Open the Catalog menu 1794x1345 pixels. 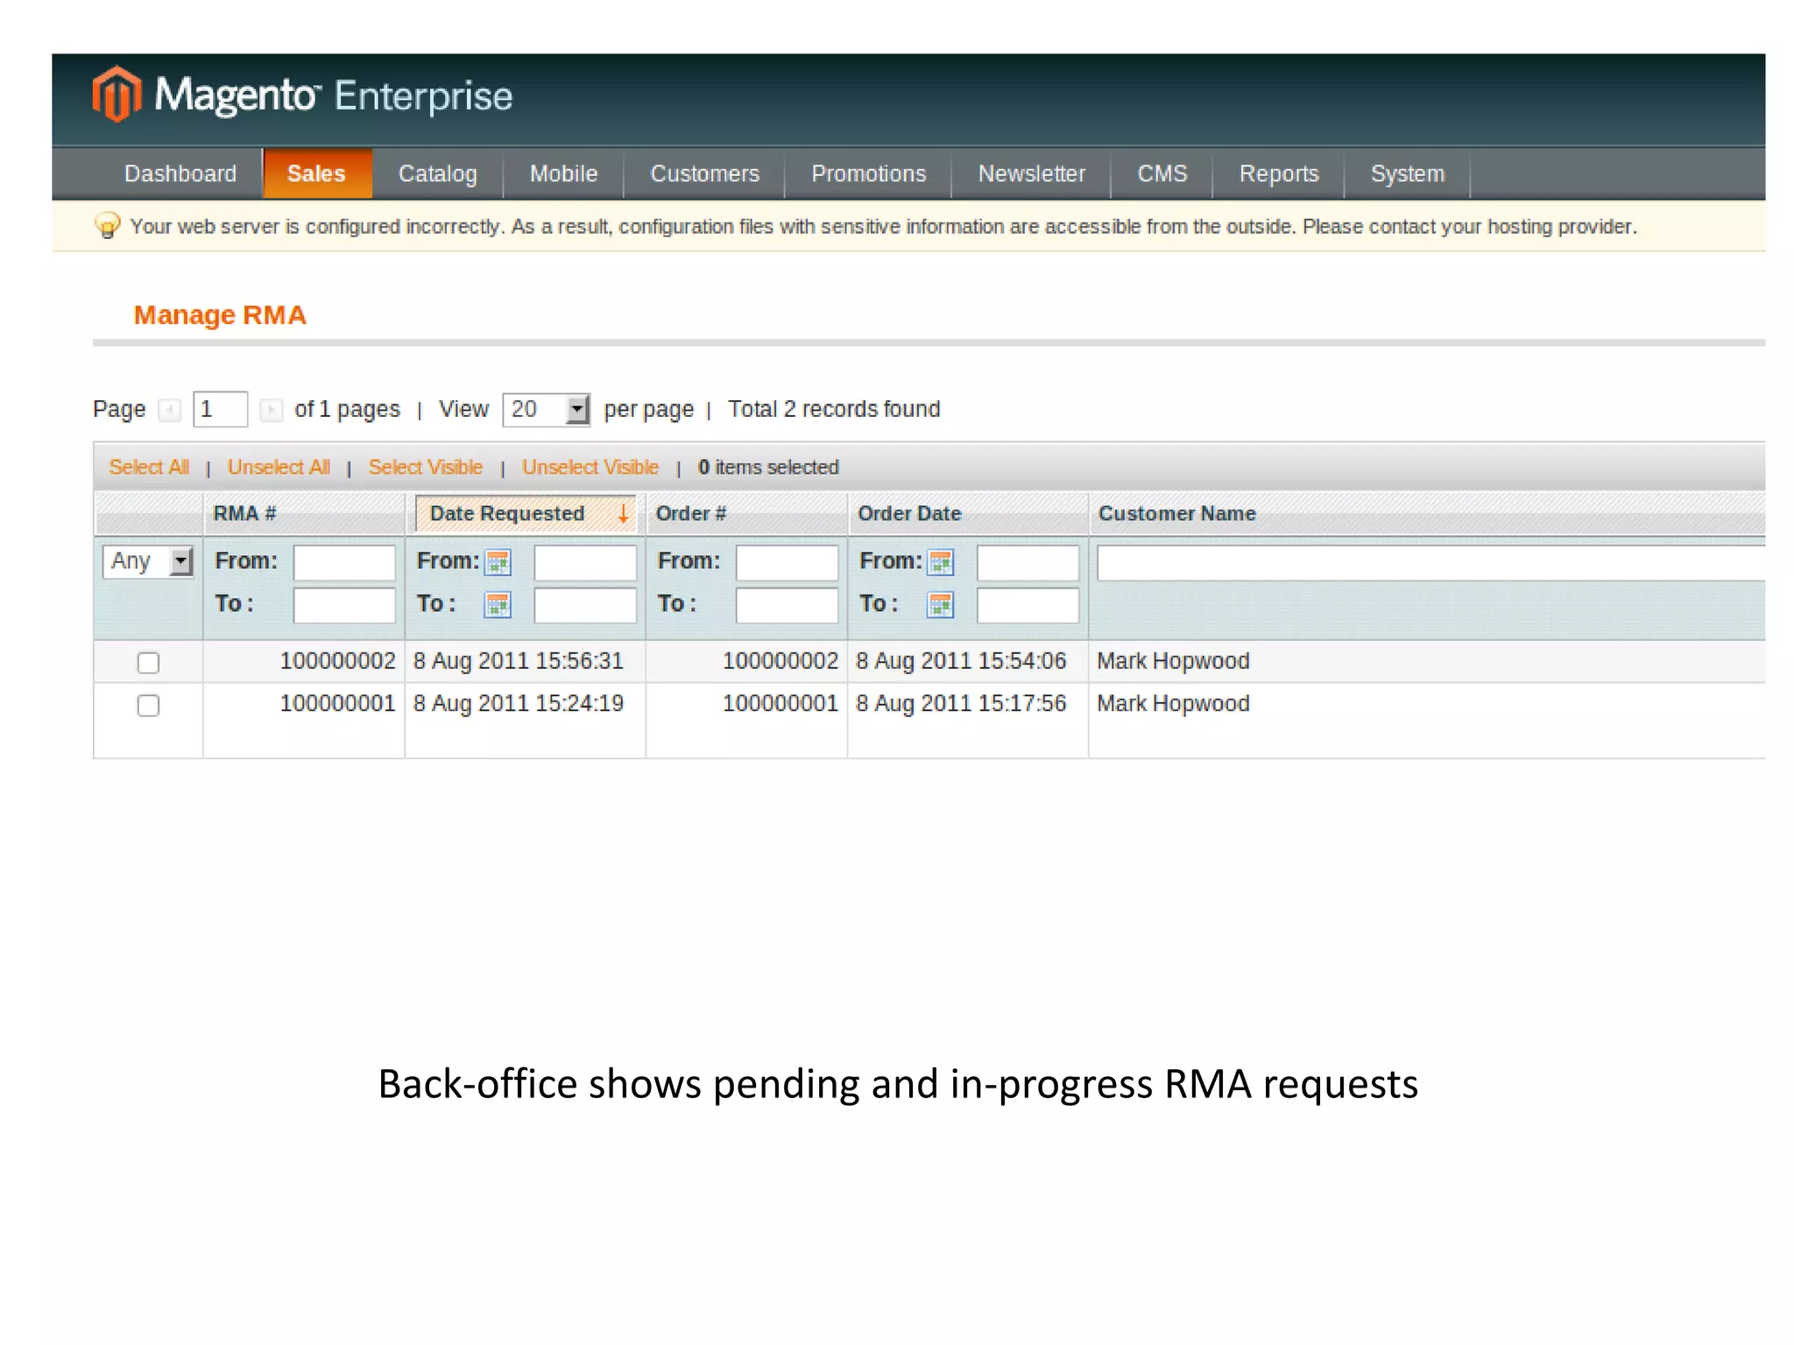438,173
